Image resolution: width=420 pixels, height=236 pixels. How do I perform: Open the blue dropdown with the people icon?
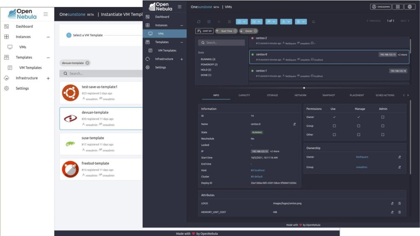point(271,22)
